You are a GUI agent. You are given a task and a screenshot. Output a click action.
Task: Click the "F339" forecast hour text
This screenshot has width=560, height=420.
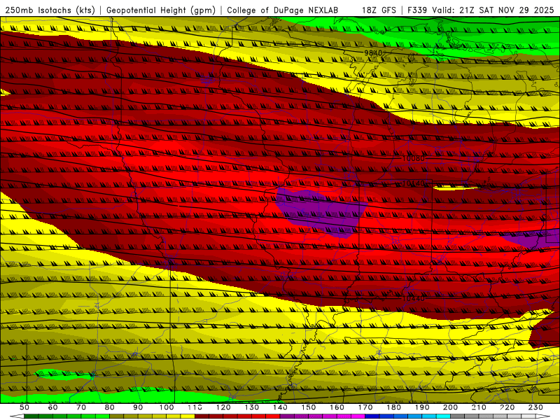(417, 10)
